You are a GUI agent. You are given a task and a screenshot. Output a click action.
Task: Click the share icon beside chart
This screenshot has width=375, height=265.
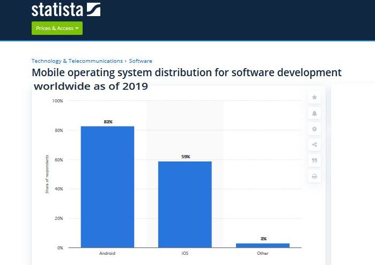pos(314,144)
